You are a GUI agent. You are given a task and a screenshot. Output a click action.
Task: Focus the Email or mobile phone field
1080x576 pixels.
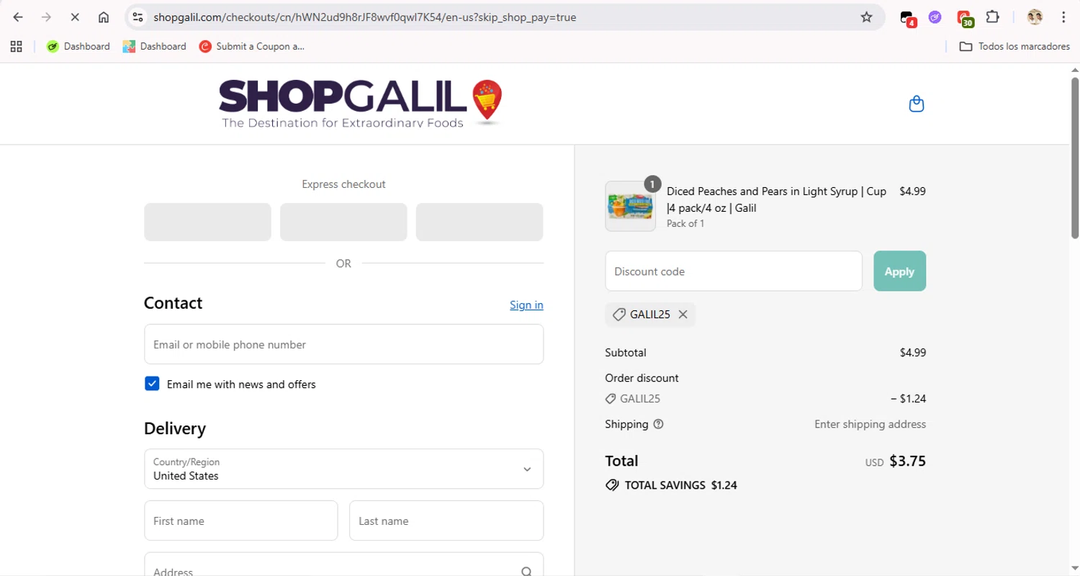(x=343, y=344)
